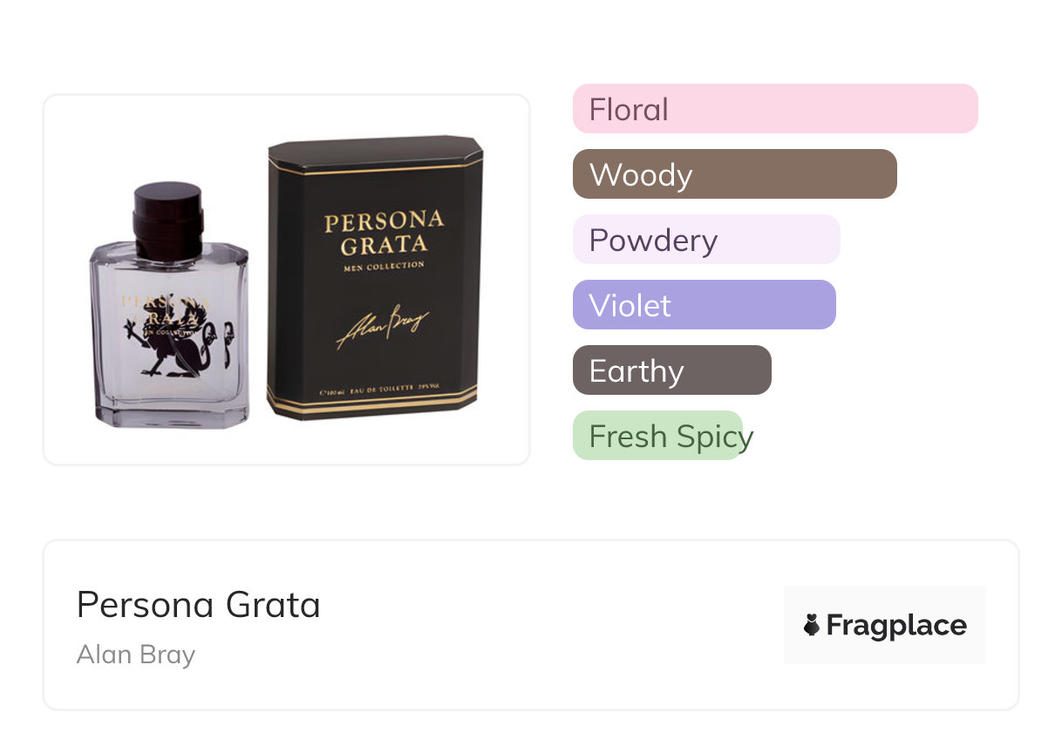1062x753 pixels.
Task: Click the dark Earthy accord bar
Action: pyautogui.click(x=671, y=370)
